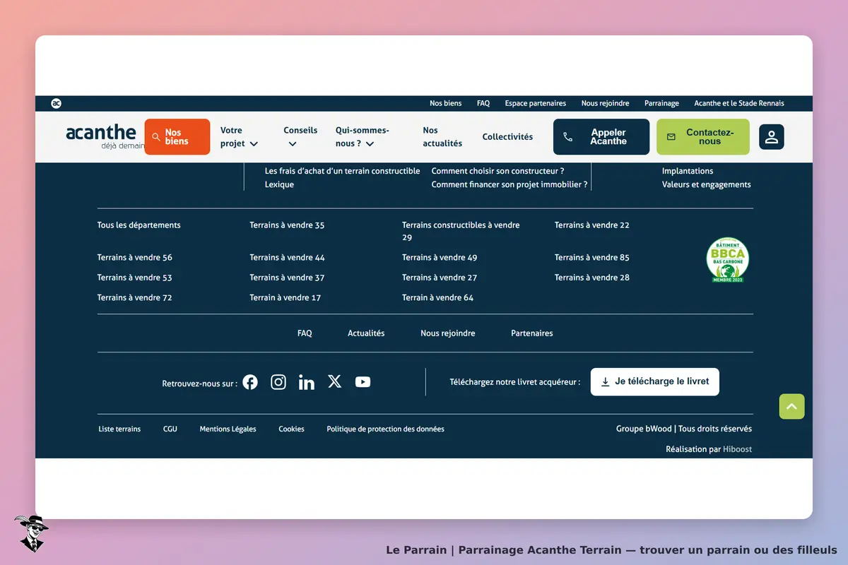This screenshot has height=565, width=848.
Task: Click the scroll-to-top arrow button
Action: coord(791,406)
